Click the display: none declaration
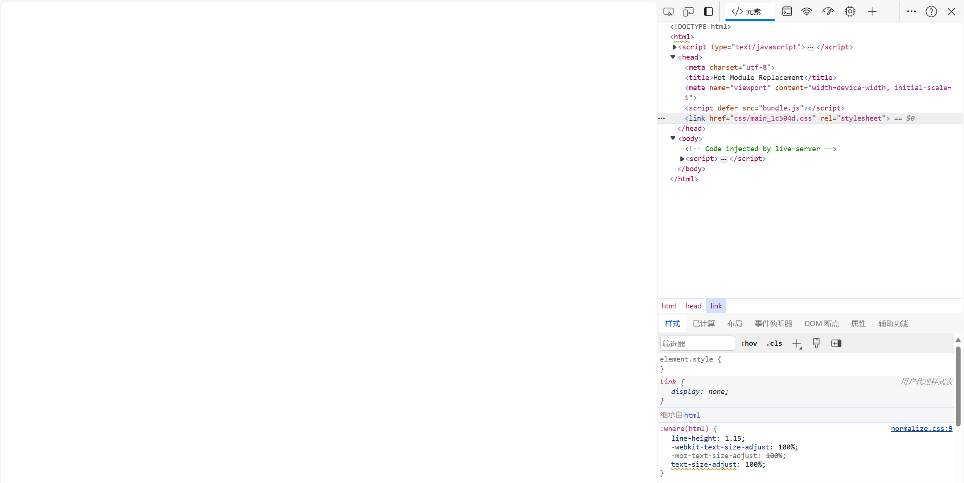964x483 pixels. [699, 392]
